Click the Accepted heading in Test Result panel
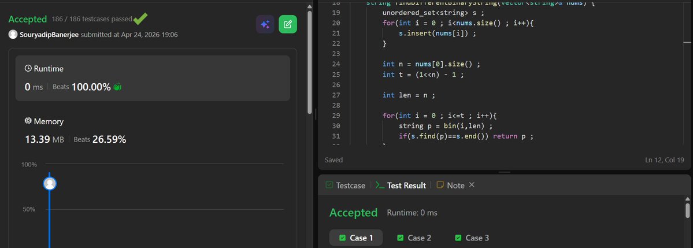 point(353,213)
